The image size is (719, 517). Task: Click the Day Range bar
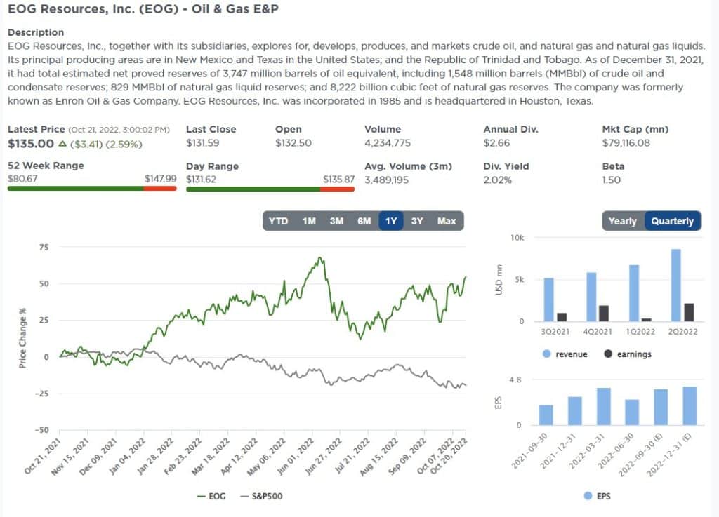[270, 189]
